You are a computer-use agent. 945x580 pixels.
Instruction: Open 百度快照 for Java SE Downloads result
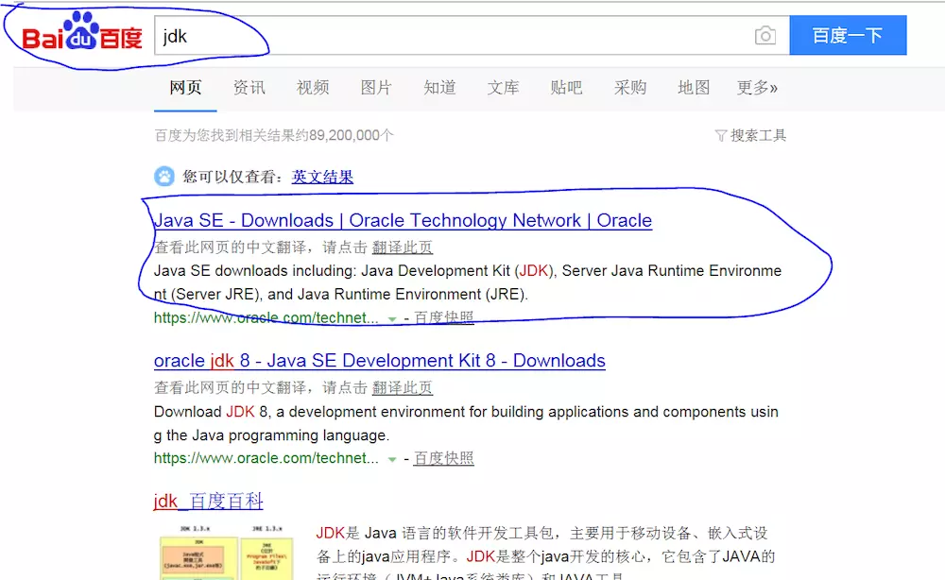click(x=443, y=317)
